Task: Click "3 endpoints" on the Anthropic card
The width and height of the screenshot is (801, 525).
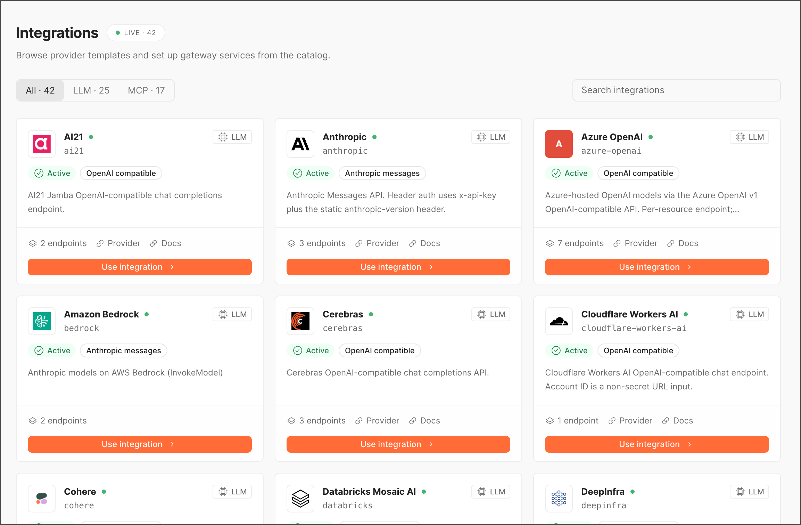Action: click(316, 243)
